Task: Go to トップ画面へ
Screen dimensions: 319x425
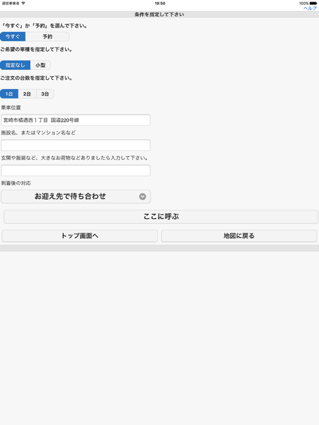Action: pos(80,236)
